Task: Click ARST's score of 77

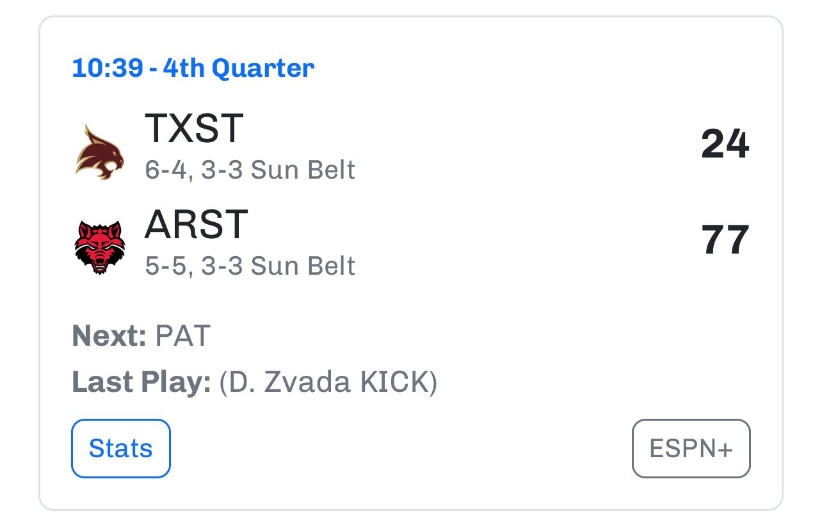Action: coord(725,240)
